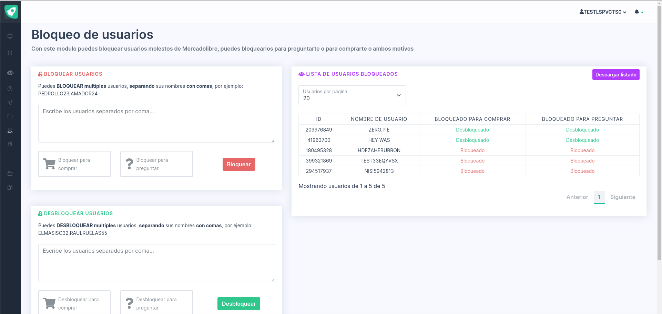Image resolution: width=662 pixels, height=314 pixels.
Task: Click ZERO.PIE's comprar status Desbloqueado
Action: point(472,130)
